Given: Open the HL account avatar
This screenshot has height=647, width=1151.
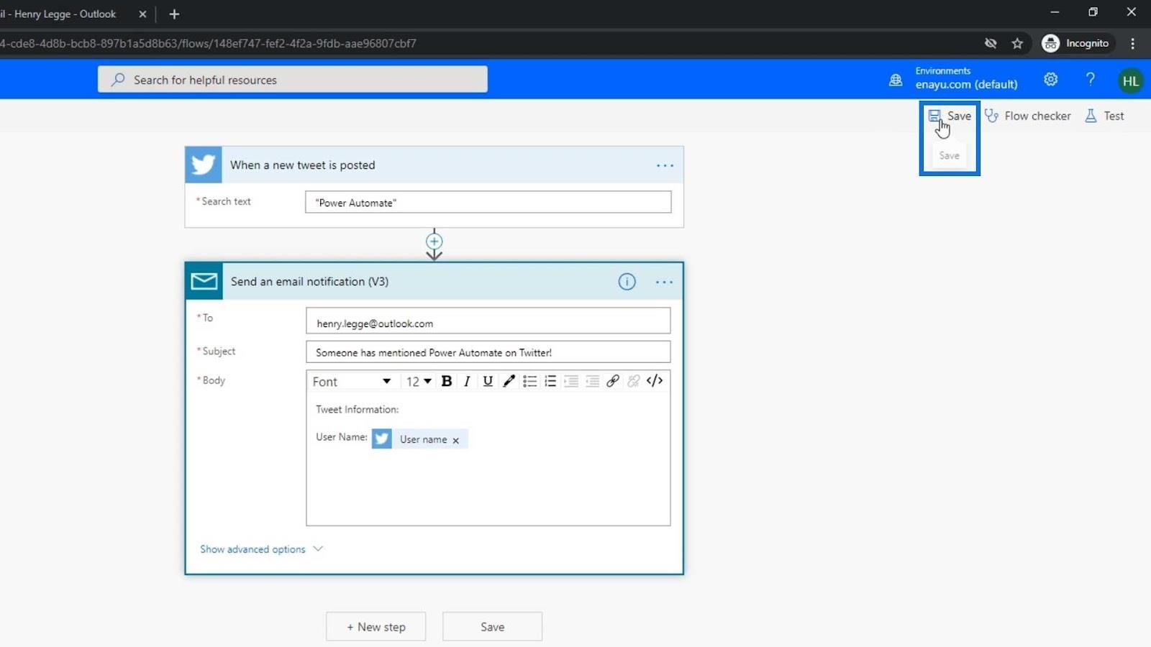Looking at the screenshot, I should (x=1130, y=81).
